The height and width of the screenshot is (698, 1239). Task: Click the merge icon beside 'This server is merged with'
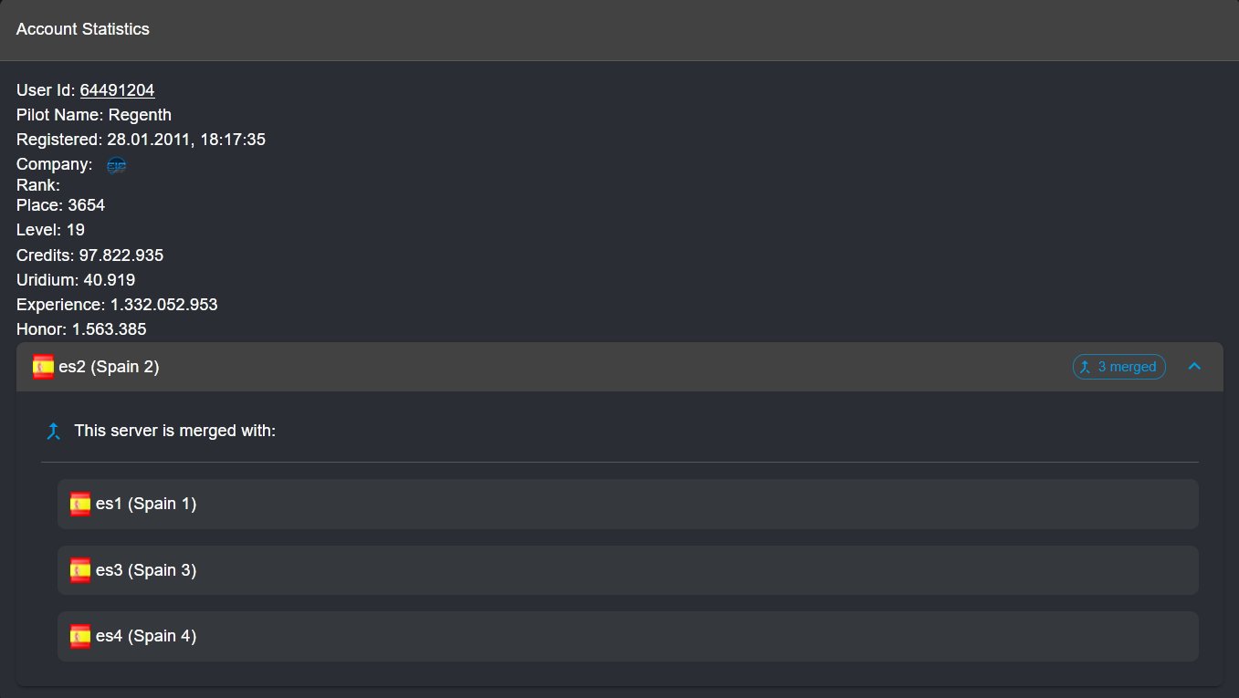(x=53, y=431)
